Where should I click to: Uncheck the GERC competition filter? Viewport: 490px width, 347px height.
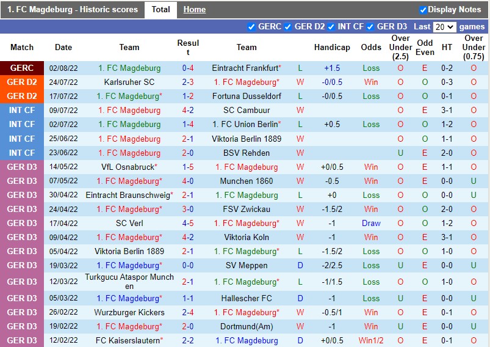click(251, 27)
